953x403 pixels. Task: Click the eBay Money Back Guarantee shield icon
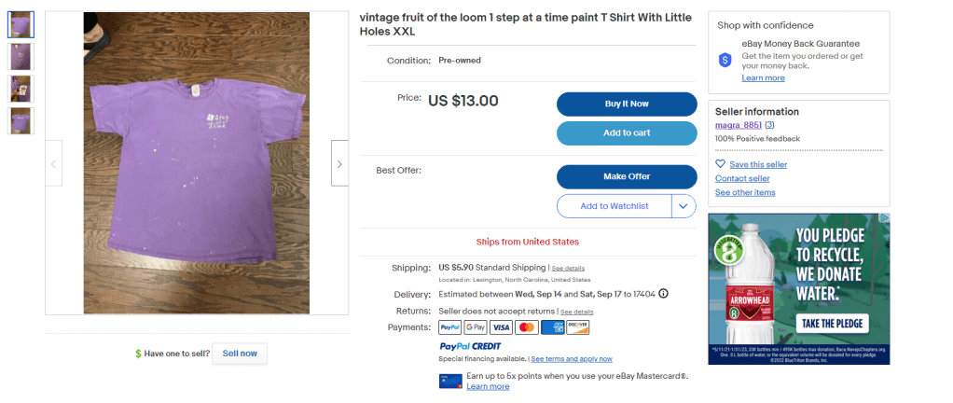pyautogui.click(x=725, y=60)
